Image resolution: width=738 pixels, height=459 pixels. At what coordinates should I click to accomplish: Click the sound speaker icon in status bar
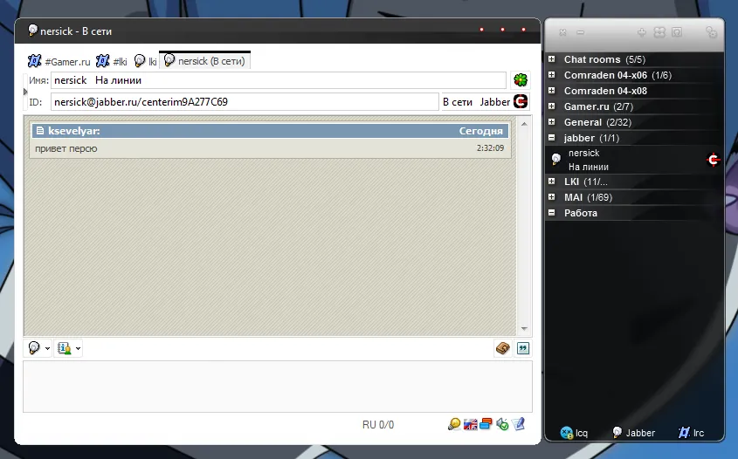pyautogui.click(x=502, y=425)
